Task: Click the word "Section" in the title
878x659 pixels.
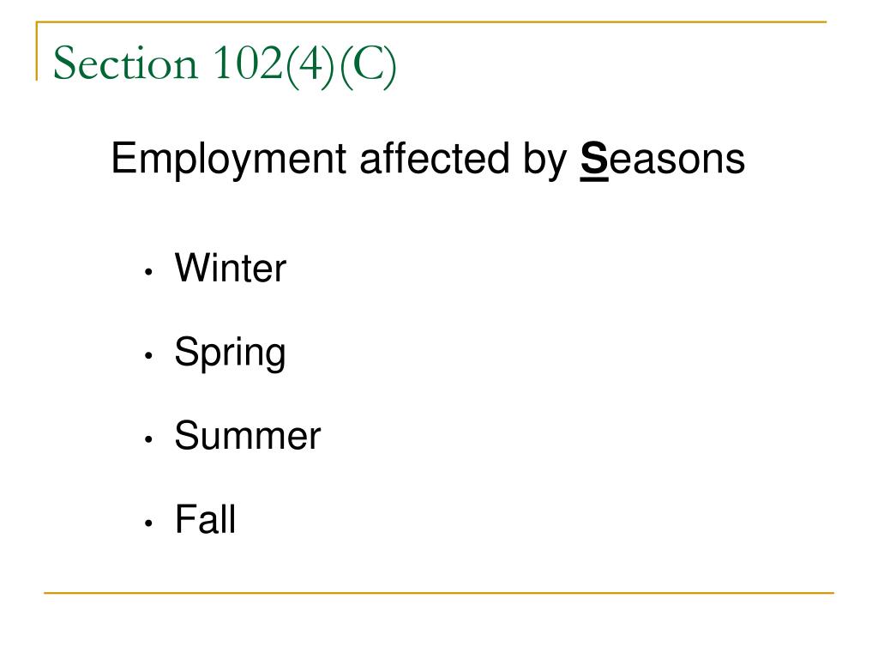Action: coord(125,63)
